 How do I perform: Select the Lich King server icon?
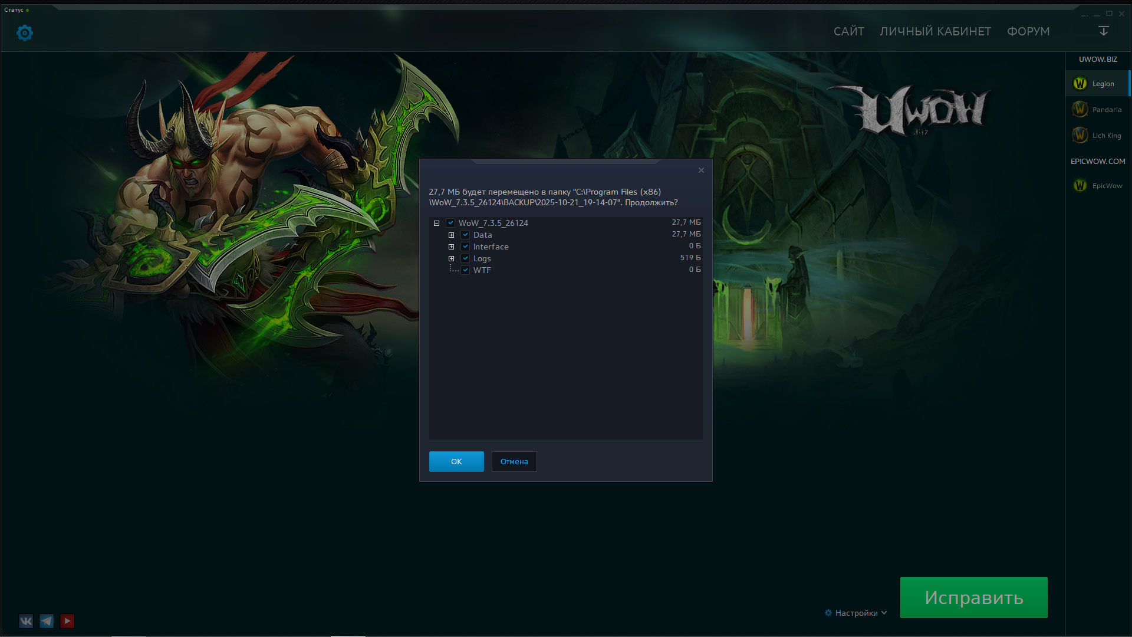(x=1080, y=135)
